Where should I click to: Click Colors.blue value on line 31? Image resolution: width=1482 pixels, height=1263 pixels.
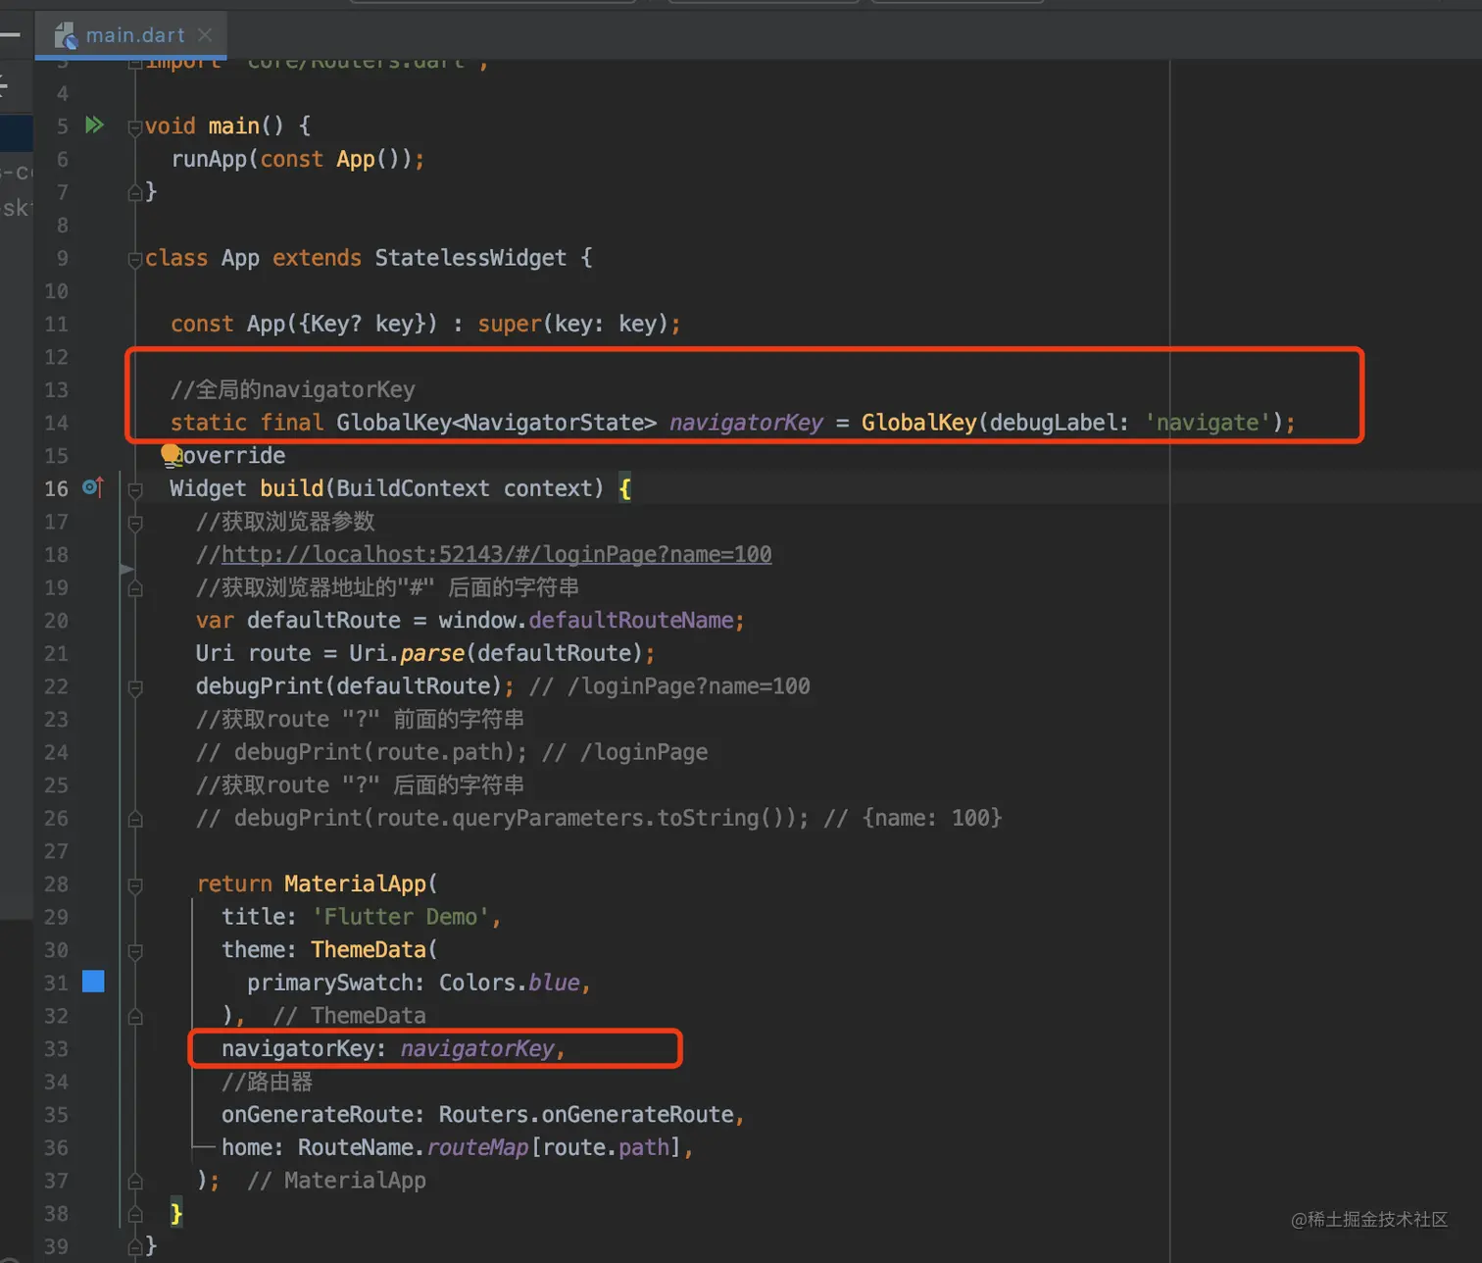[510, 983]
